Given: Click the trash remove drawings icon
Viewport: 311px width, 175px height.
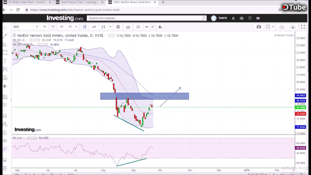Looking at the screenshot, I should (x=5, y=168).
